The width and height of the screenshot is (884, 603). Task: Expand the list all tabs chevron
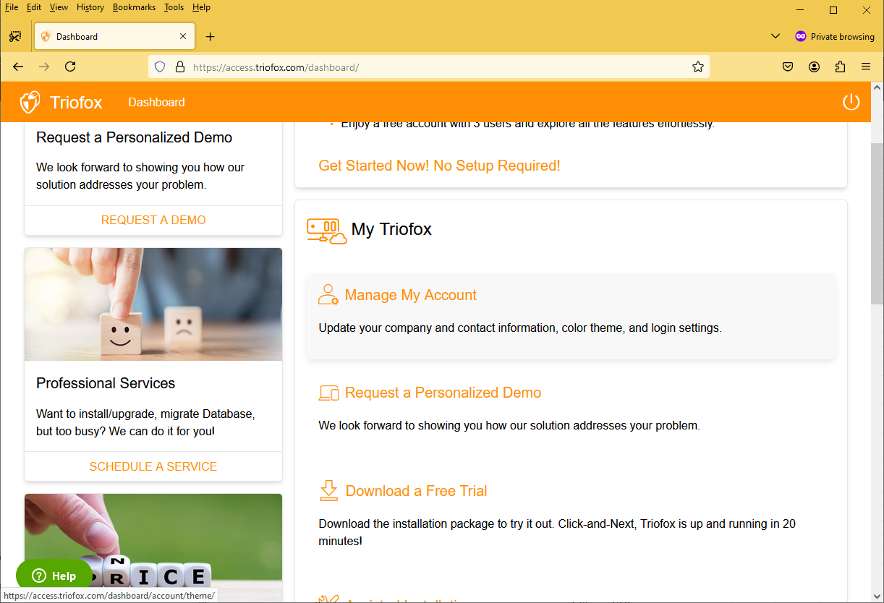pyautogui.click(x=775, y=36)
